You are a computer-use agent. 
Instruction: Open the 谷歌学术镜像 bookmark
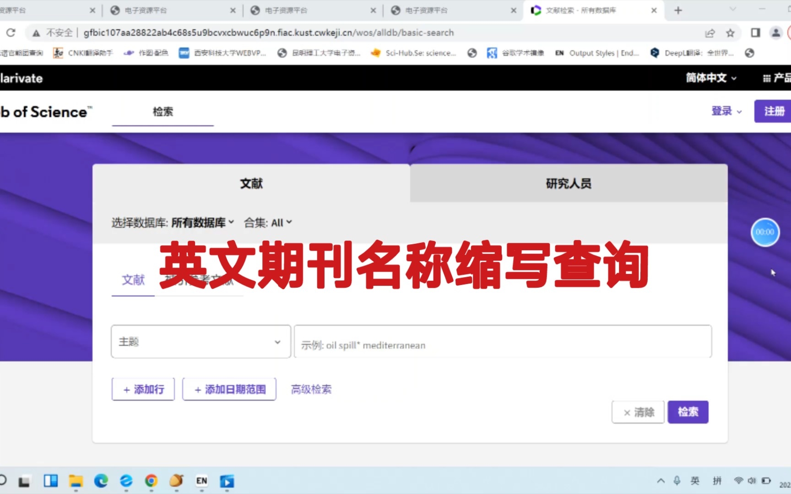pos(515,53)
